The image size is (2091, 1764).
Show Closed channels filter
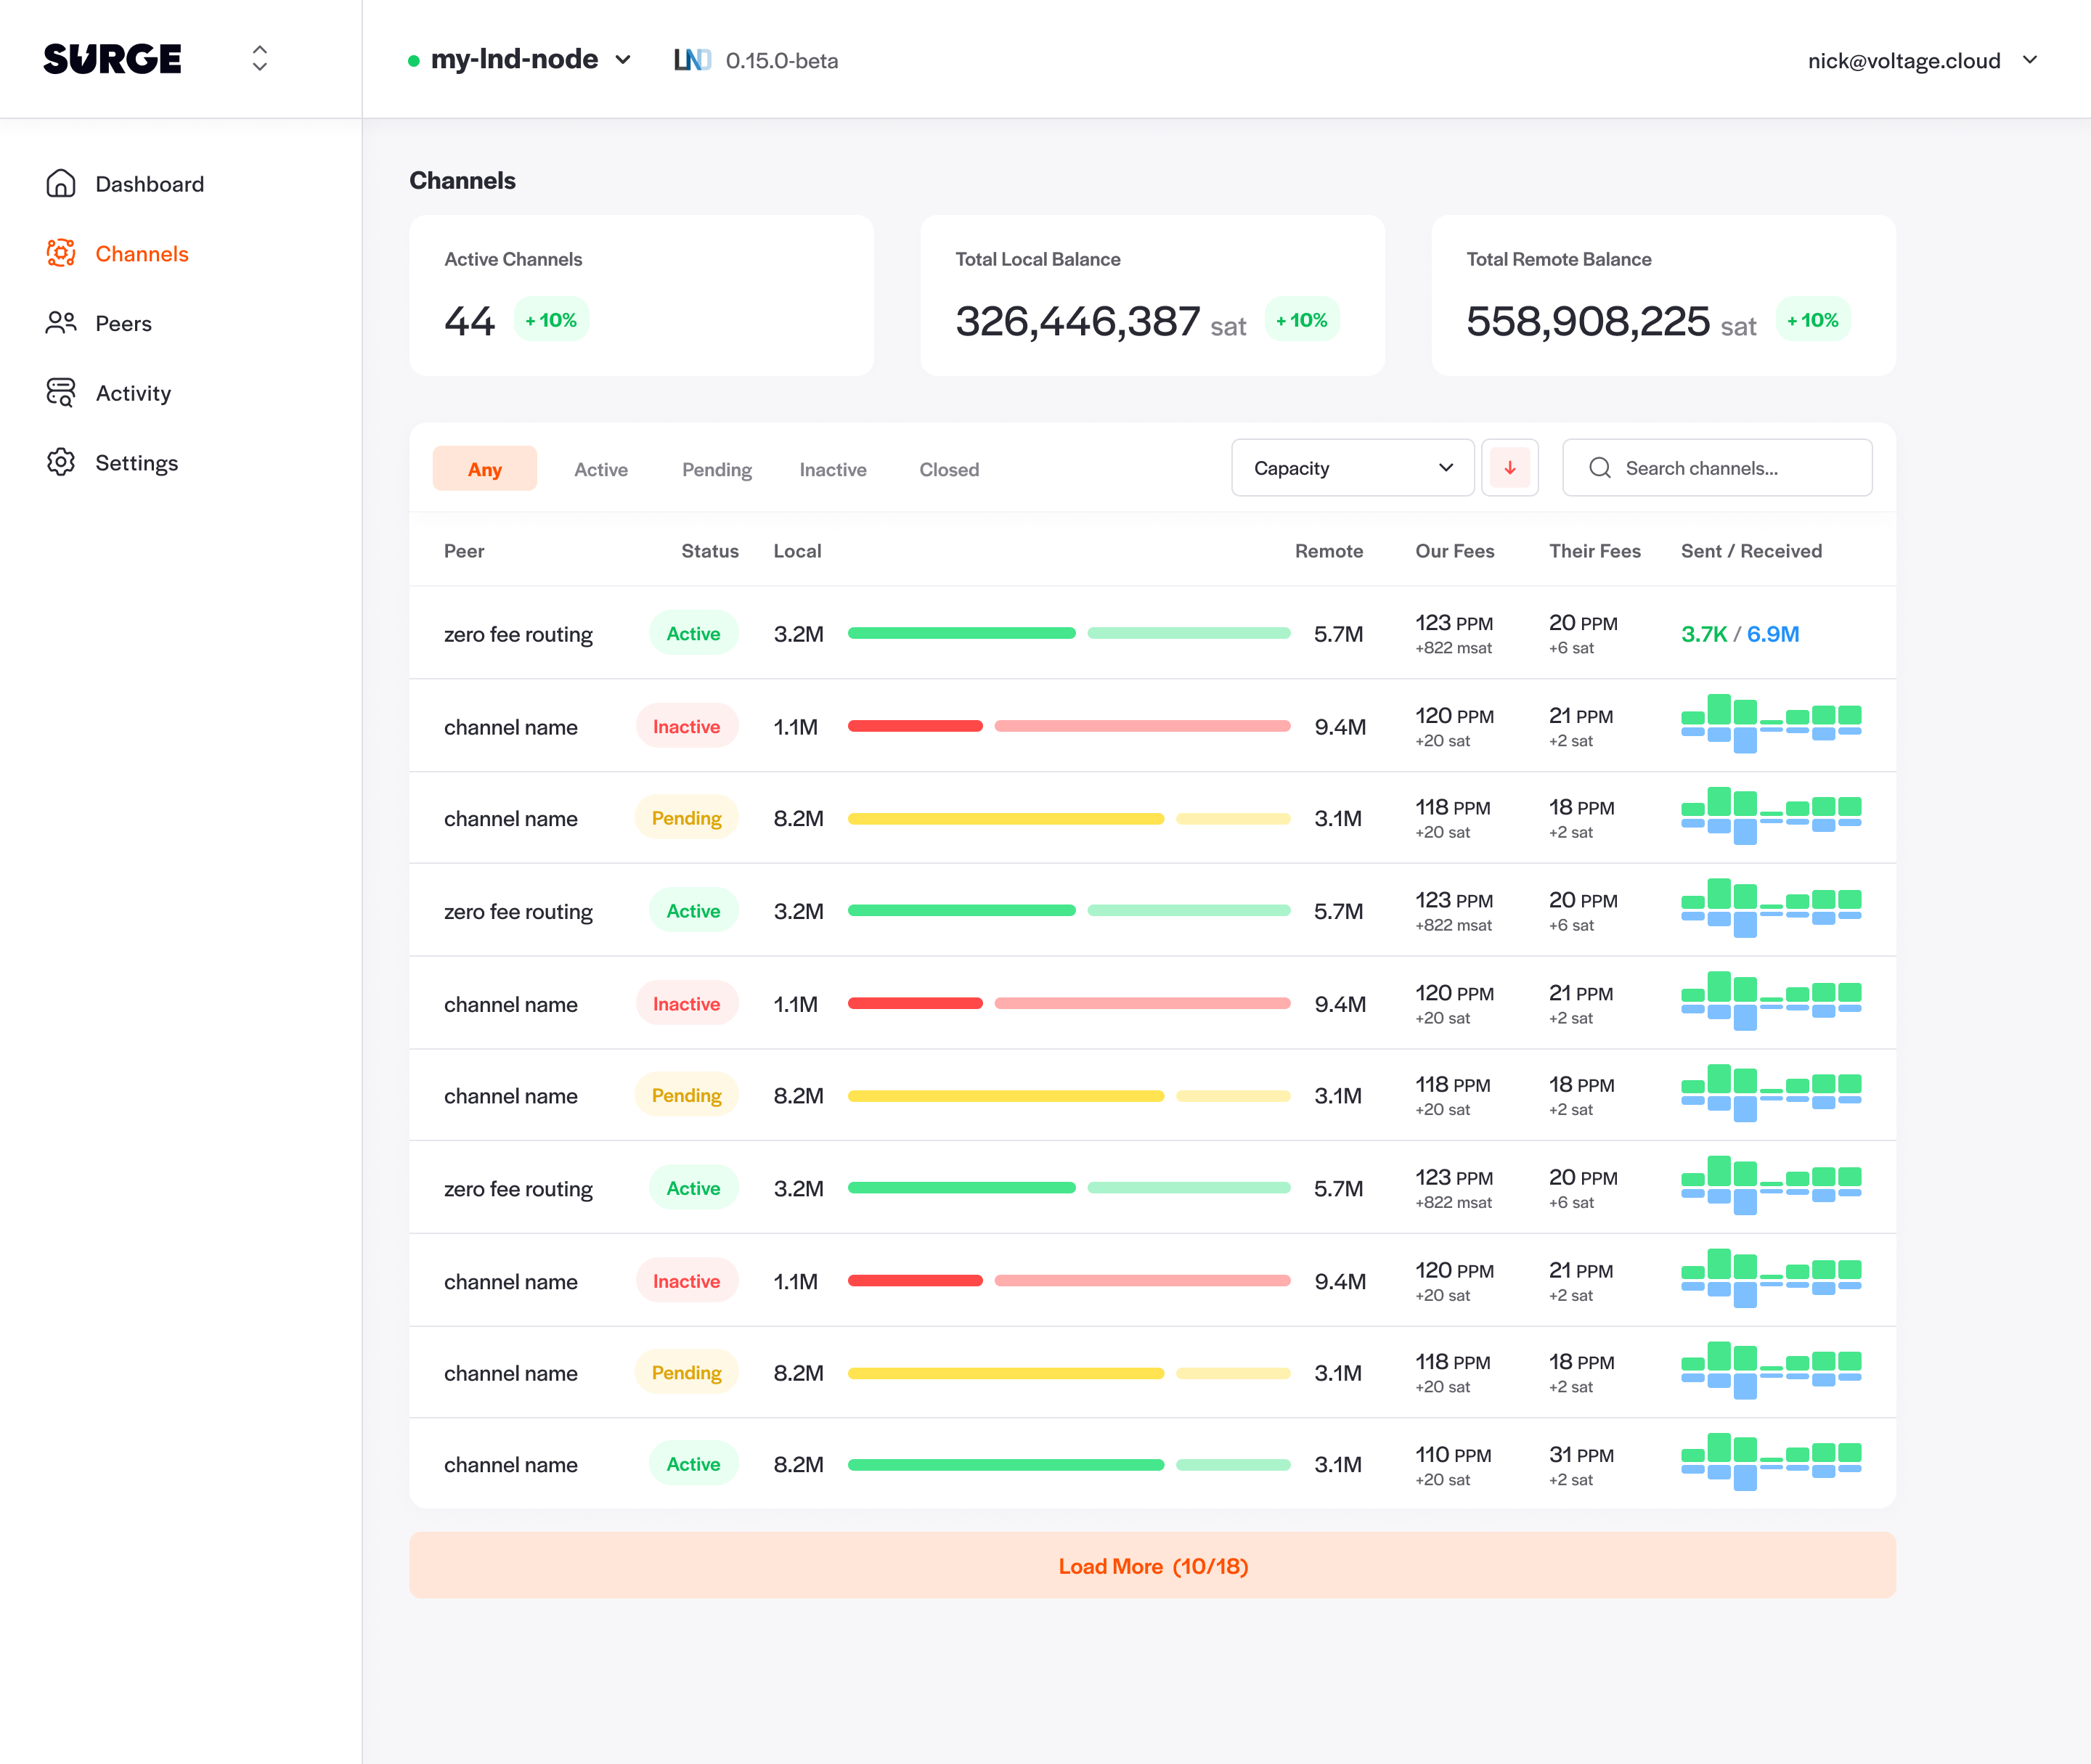[x=948, y=469]
